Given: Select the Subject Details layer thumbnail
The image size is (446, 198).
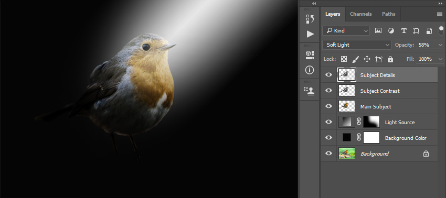Looking at the screenshot, I should pyautogui.click(x=346, y=75).
